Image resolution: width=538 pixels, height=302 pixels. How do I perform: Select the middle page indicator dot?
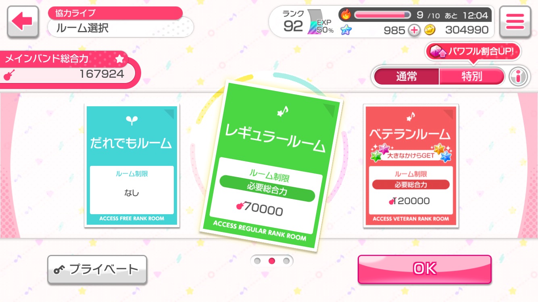coord(272,261)
